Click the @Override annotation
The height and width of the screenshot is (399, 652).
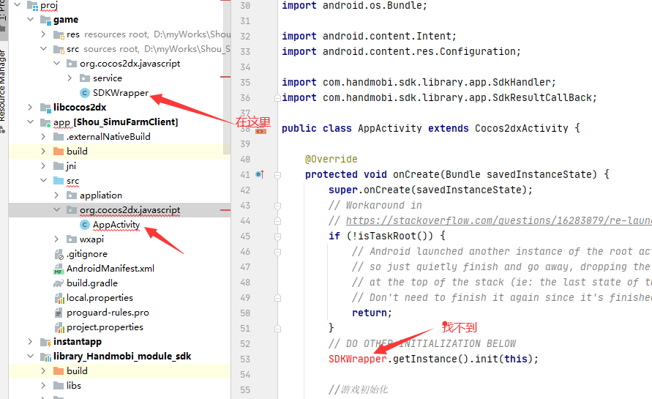331,159
